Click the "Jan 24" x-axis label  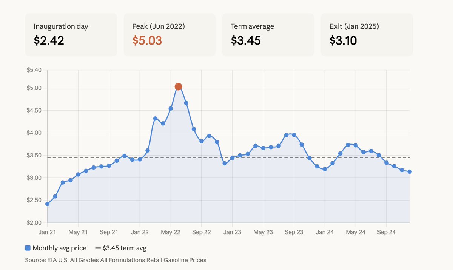[325, 232]
